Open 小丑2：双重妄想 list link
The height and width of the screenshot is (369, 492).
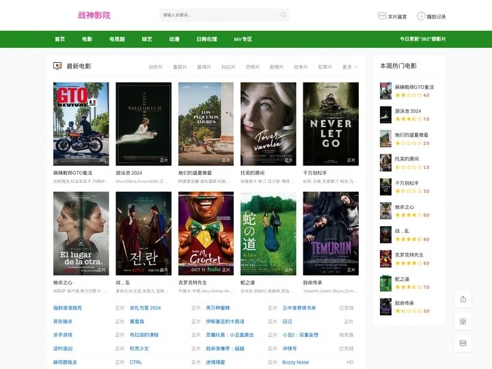pyautogui.click(x=300, y=335)
